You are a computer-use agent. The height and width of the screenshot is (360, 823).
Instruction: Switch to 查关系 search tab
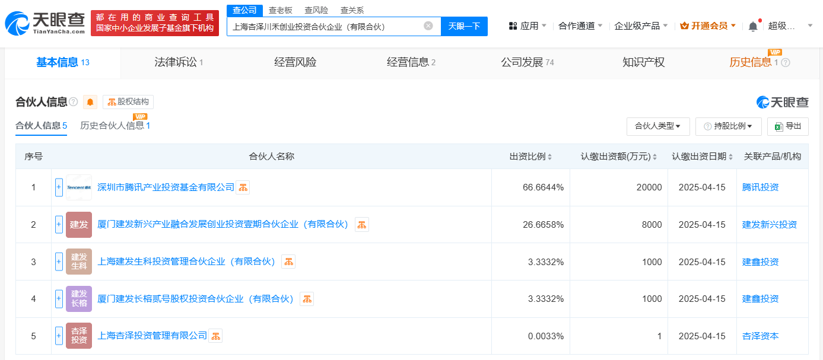point(352,10)
